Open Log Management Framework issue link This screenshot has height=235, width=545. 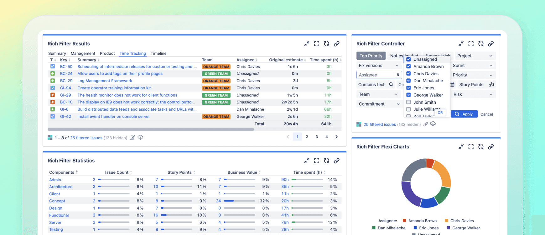105,81
